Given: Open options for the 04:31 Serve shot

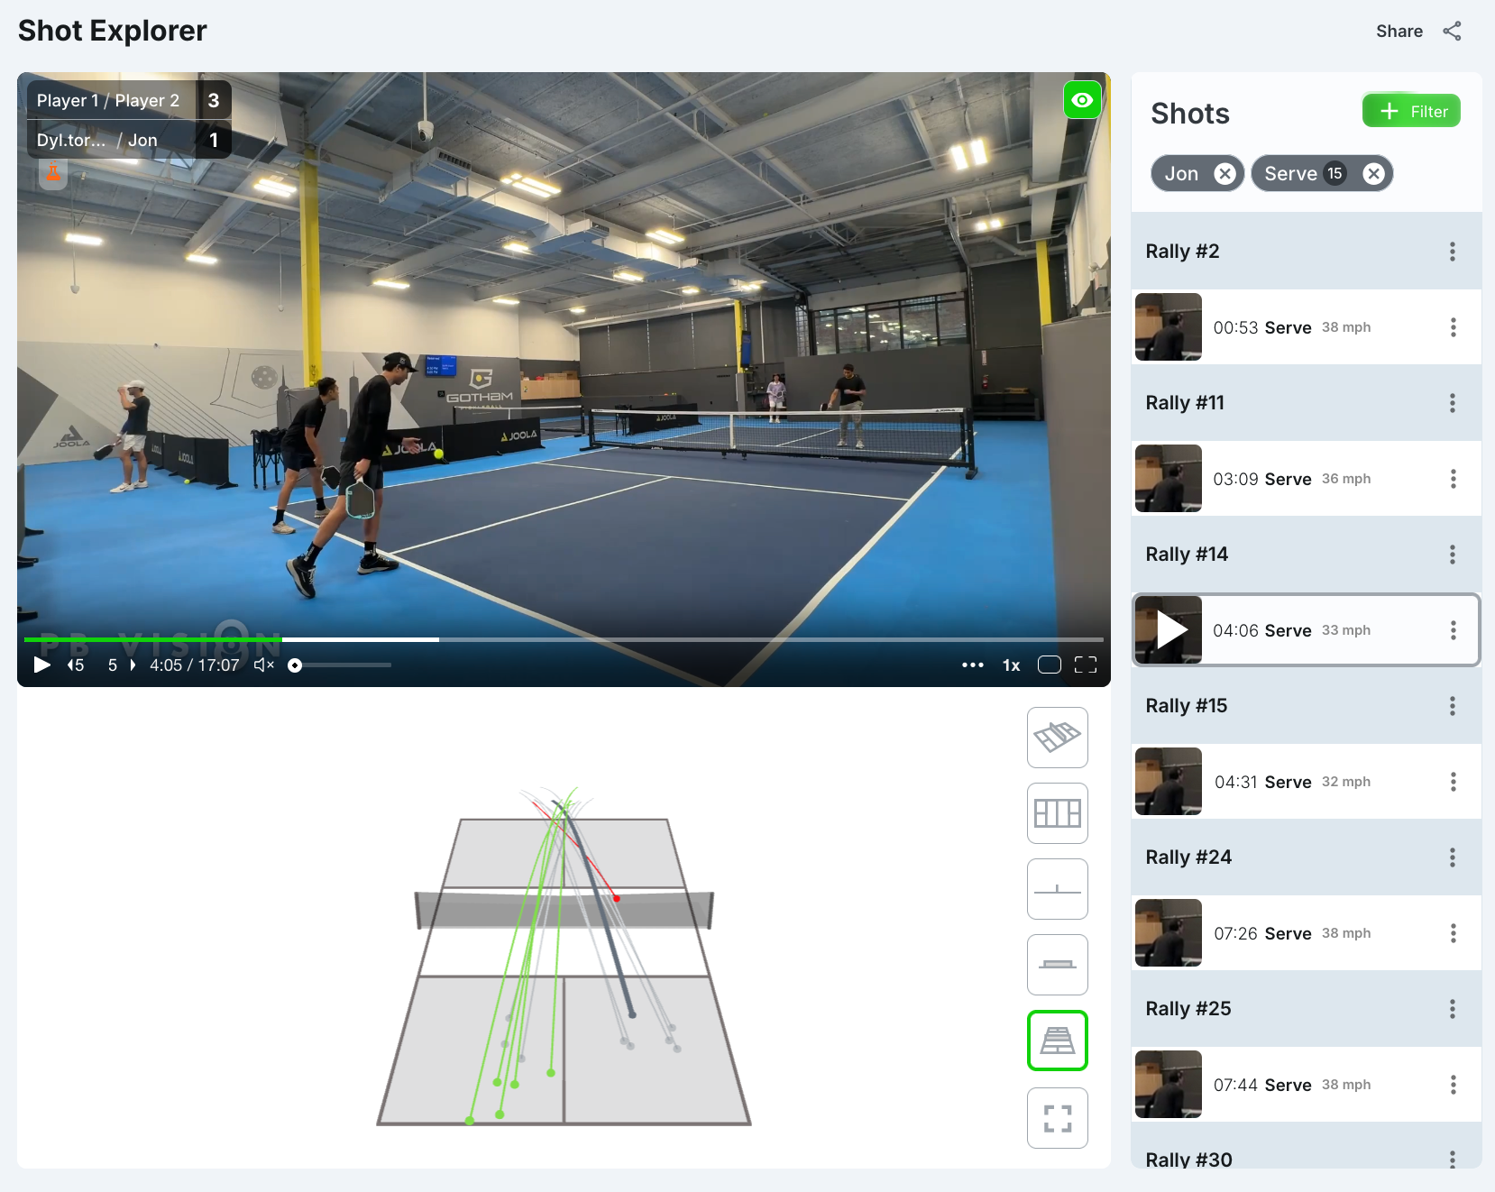Looking at the screenshot, I should tap(1453, 782).
